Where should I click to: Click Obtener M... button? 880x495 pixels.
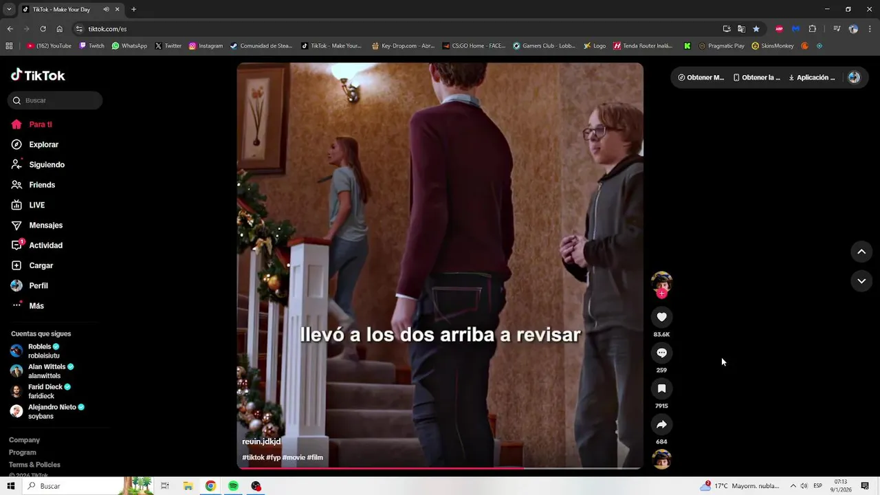pyautogui.click(x=701, y=78)
